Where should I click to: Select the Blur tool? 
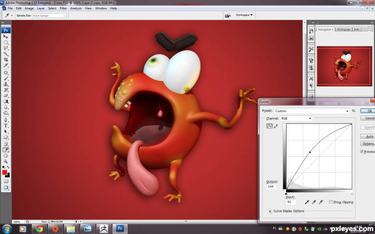tap(6, 107)
